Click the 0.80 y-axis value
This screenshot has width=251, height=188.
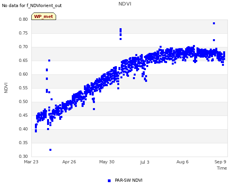click(x=24, y=19)
